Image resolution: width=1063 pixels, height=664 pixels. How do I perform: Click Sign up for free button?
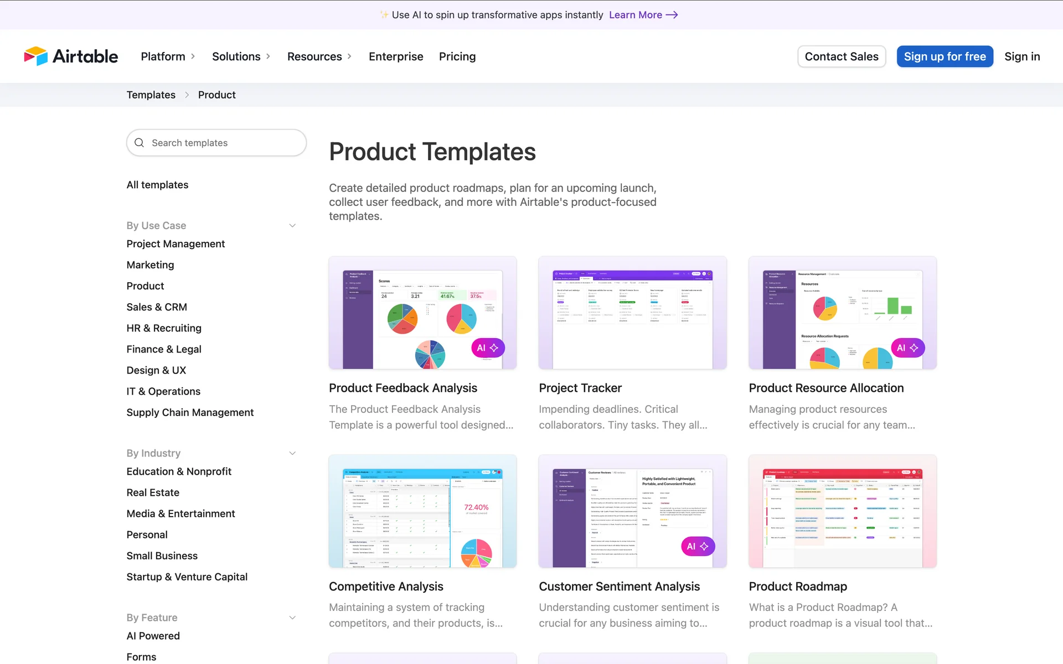pyautogui.click(x=945, y=56)
